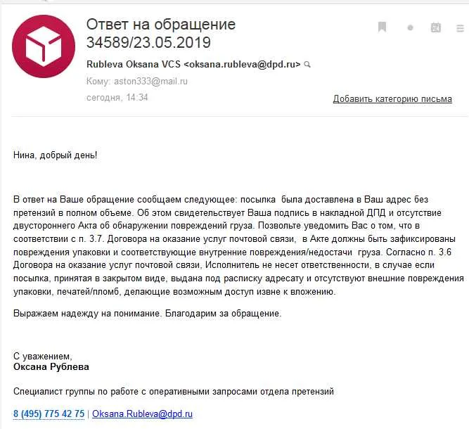Click the greeting line 'Нина, добрый день!'

click(x=56, y=155)
